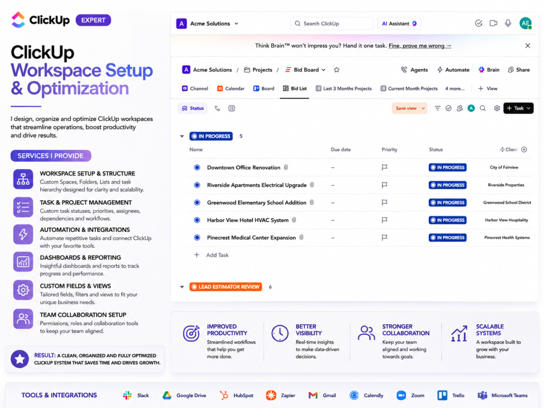Open the check-mark icon in top bar
The image size is (544, 408).
(x=478, y=23)
